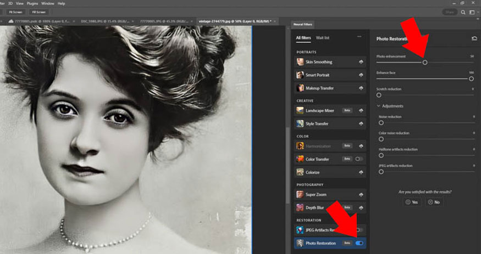481x254 pixels.
Task: Open the Window menu
Action: click(x=47, y=3)
